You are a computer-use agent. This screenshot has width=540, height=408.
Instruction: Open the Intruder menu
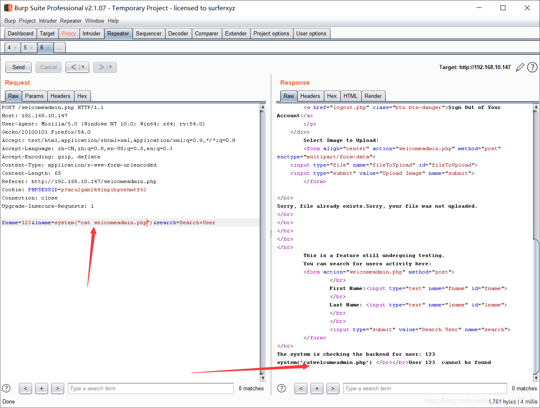coord(48,21)
